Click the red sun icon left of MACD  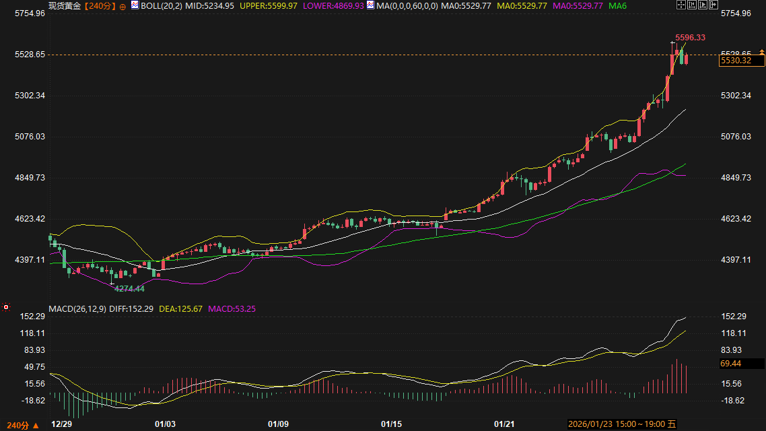tap(6, 308)
